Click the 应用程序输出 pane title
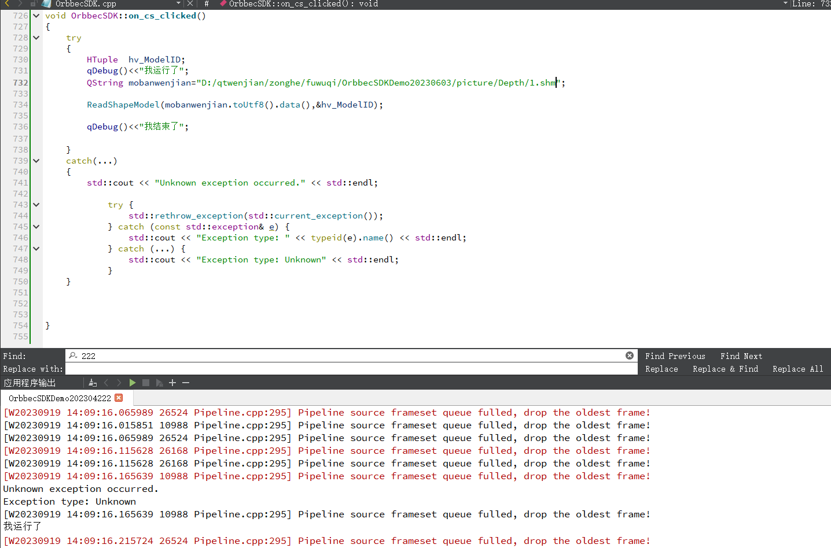This screenshot has width=831, height=548. click(30, 383)
